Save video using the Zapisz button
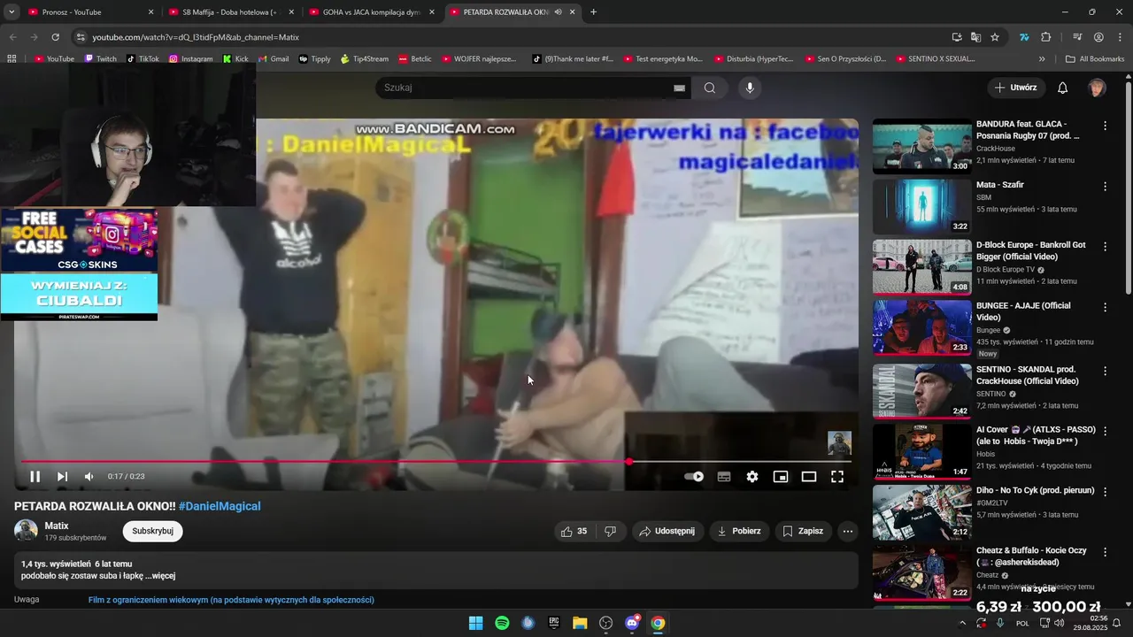 point(804,531)
